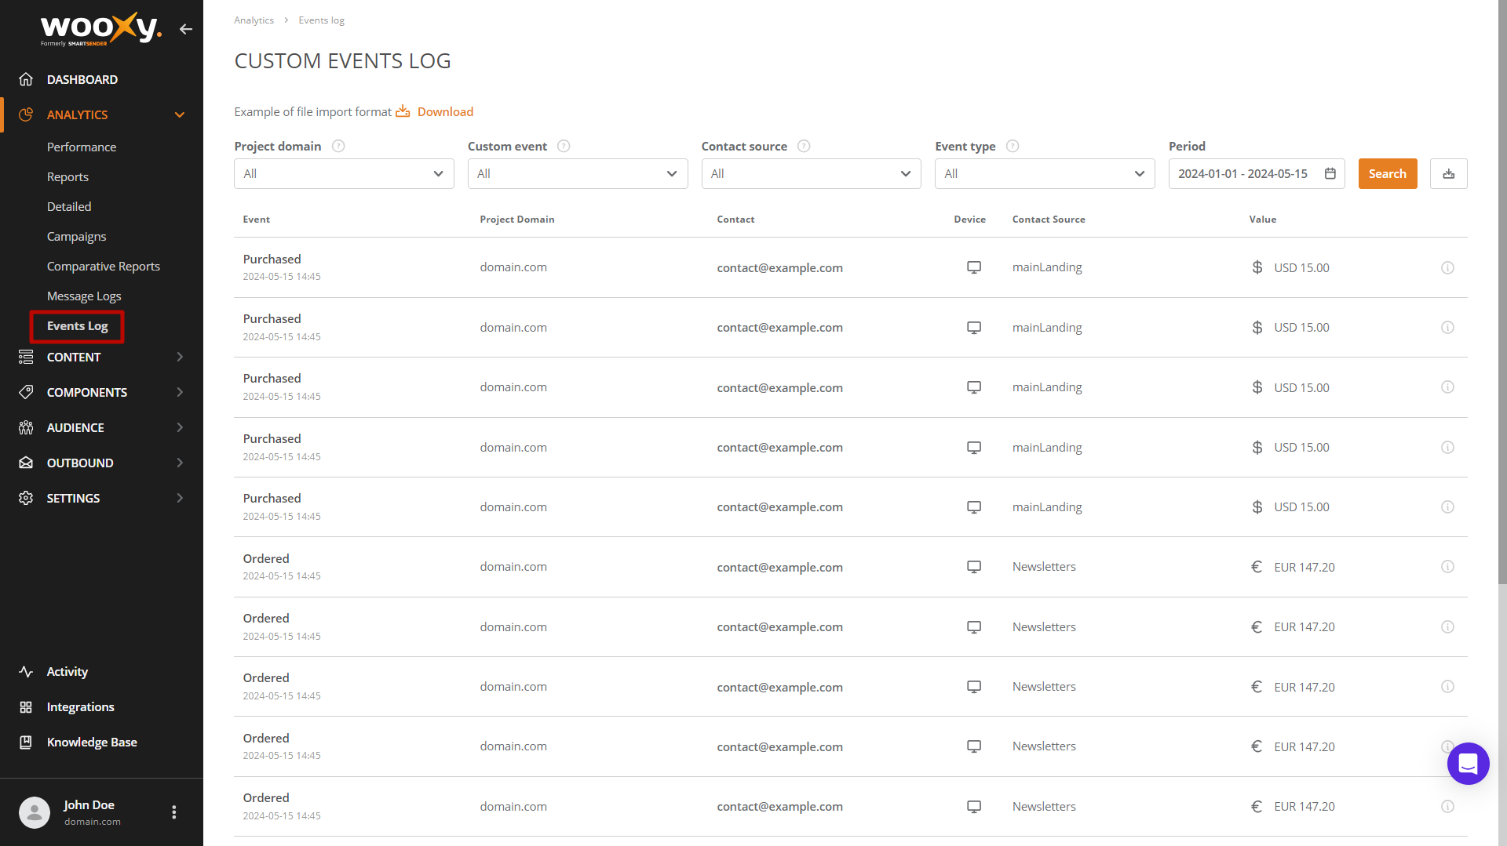Screen dimensions: 1507x846
Task: Click the export icon next to Search
Action: coord(1448,173)
